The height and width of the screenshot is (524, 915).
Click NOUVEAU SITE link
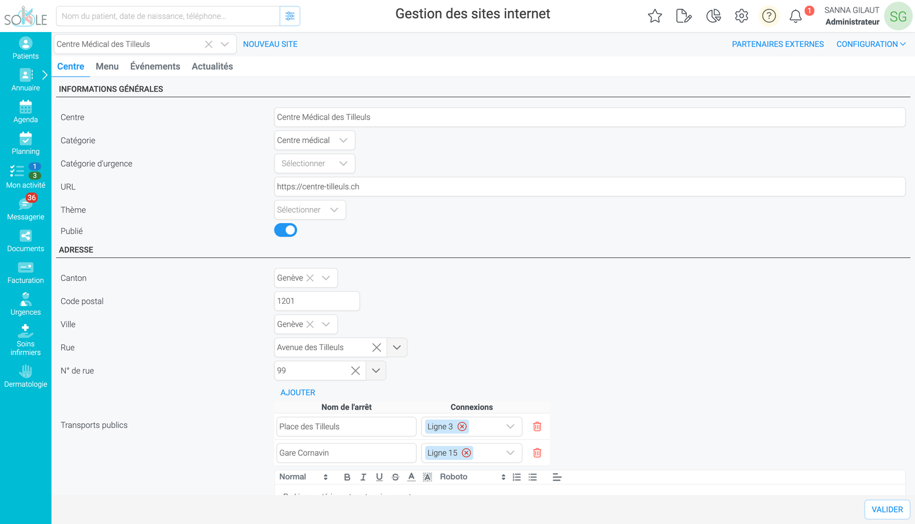coord(270,44)
